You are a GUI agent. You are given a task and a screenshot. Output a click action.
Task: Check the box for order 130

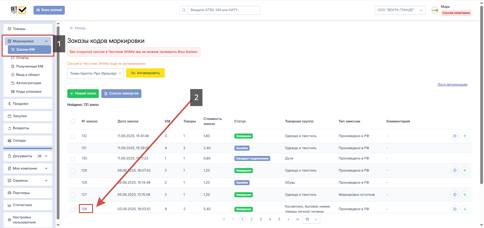click(x=73, y=159)
